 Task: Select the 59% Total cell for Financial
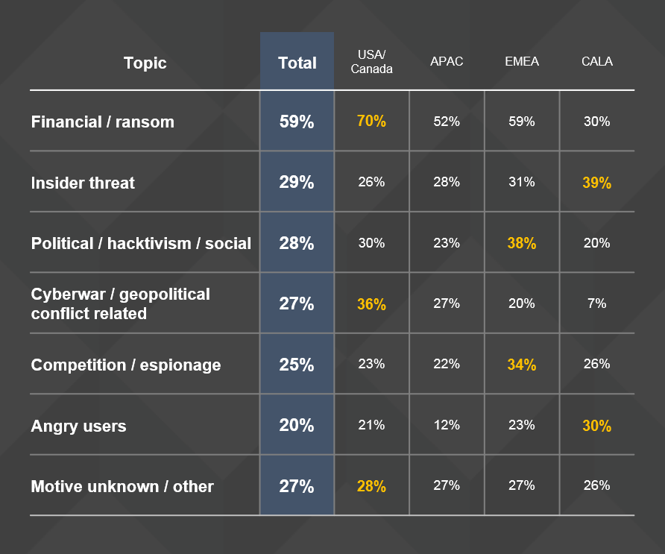pos(297,122)
